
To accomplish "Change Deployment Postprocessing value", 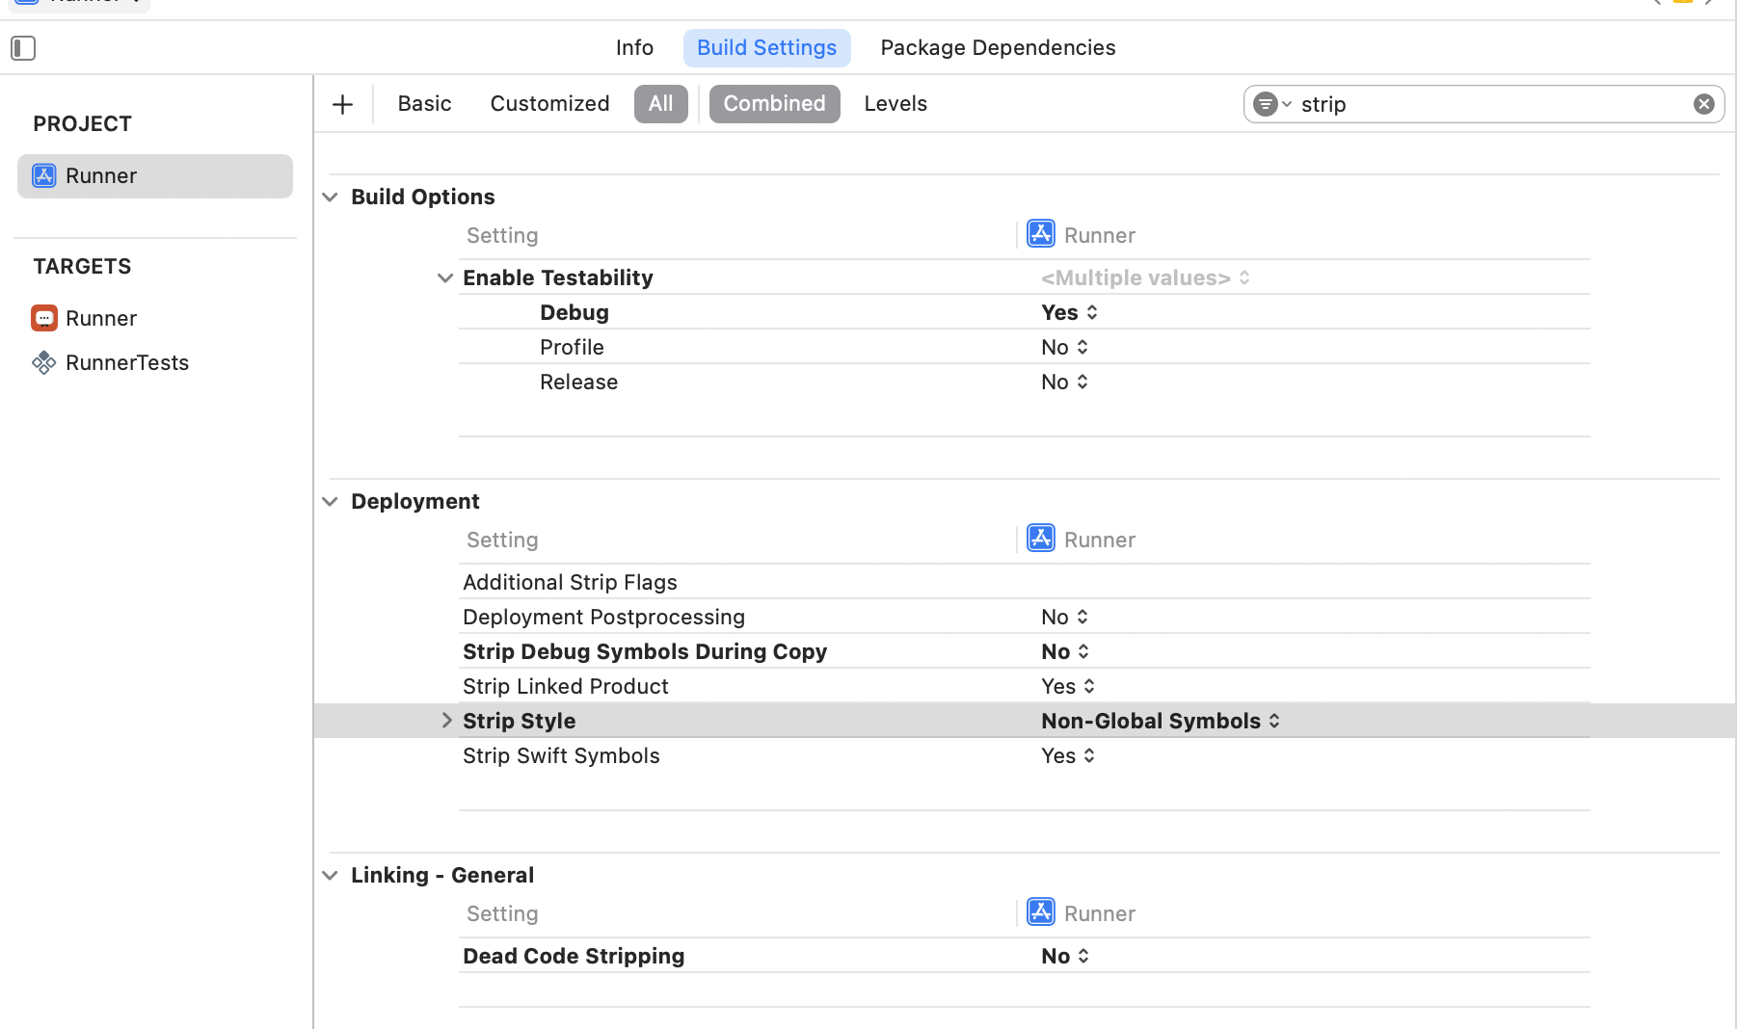I will pyautogui.click(x=1064, y=617).
